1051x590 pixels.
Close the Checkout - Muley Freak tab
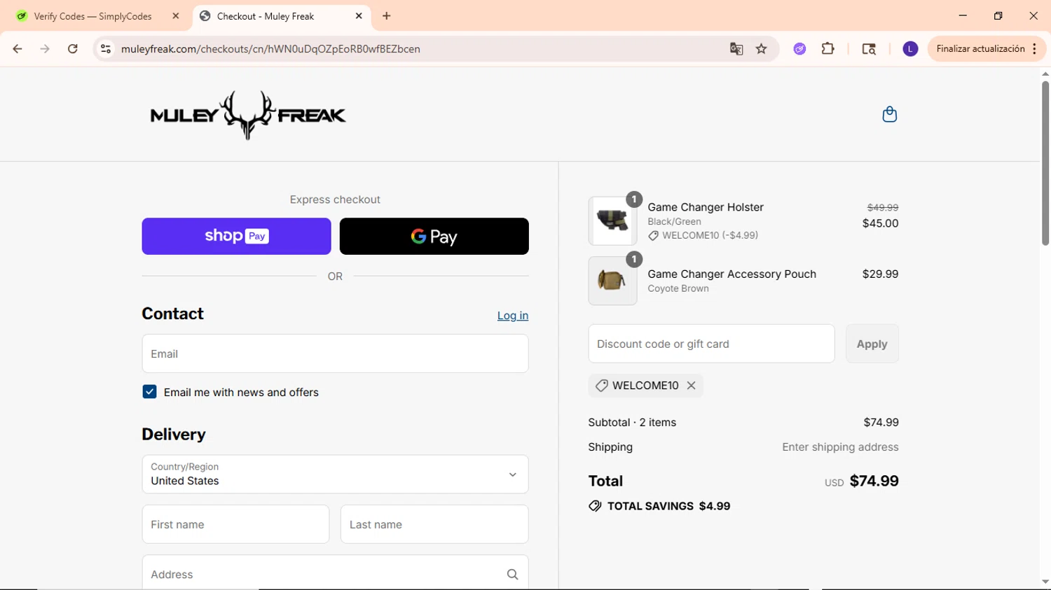coord(359,16)
